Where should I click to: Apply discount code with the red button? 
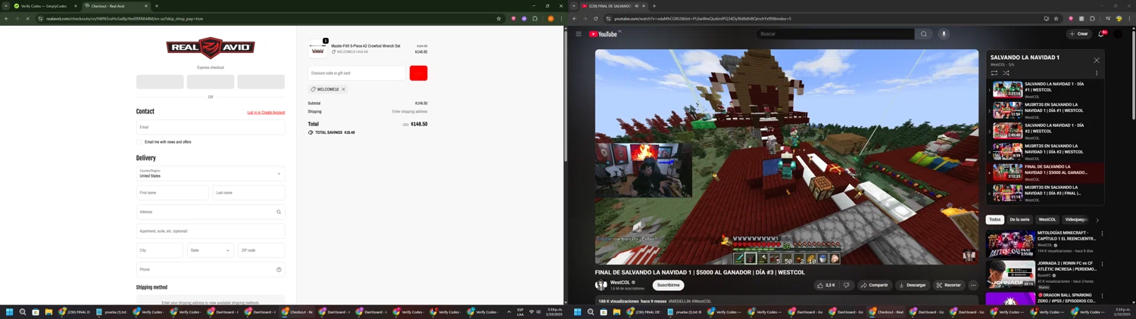tap(418, 73)
